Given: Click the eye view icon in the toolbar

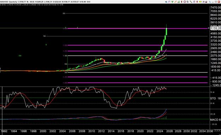Looking at the screenshot, I should point(166,2).
